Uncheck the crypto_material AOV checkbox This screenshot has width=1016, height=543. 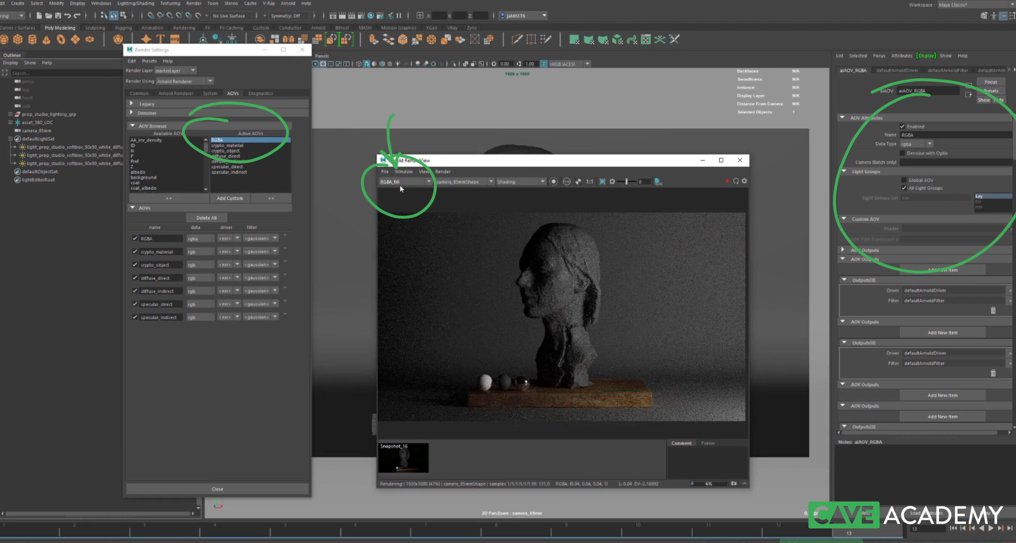[x=135, y=252]
